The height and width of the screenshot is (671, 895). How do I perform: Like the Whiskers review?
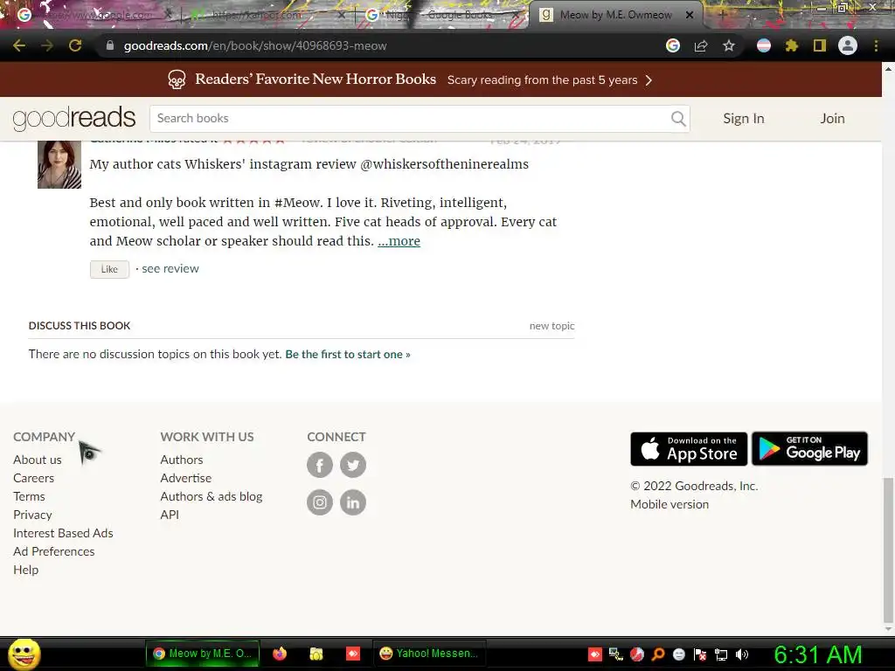pos(109,269)
